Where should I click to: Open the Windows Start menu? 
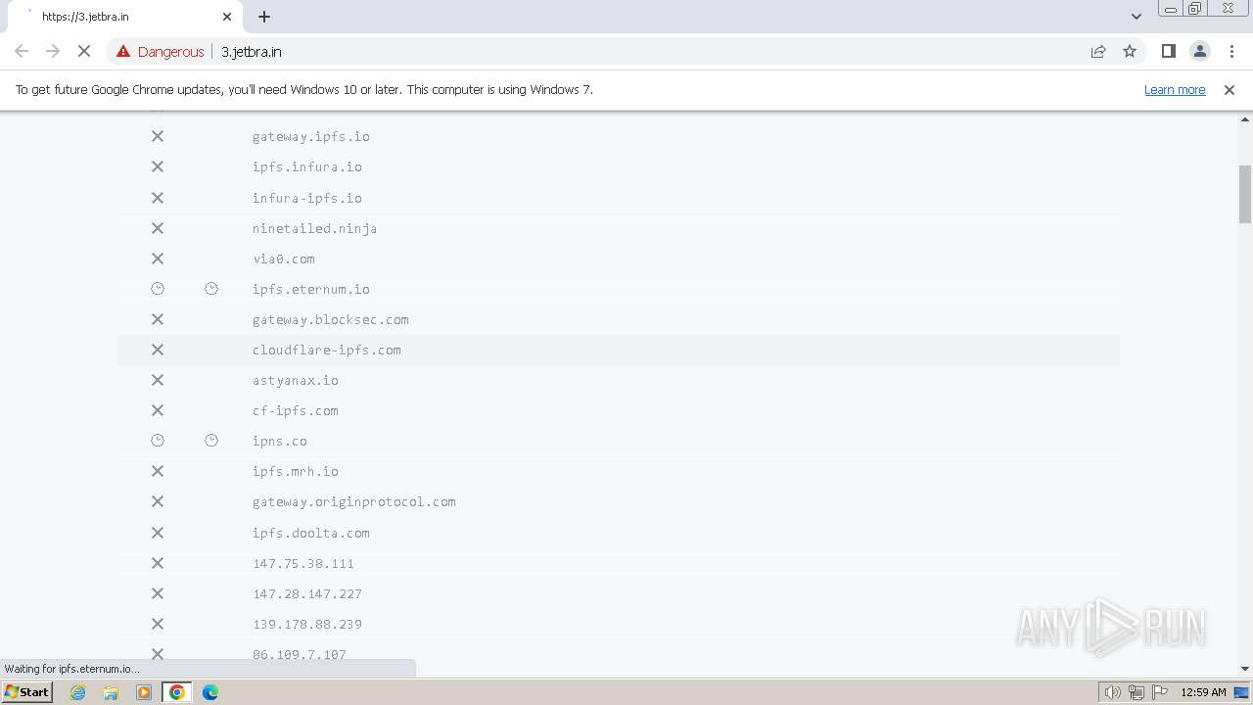27,691
